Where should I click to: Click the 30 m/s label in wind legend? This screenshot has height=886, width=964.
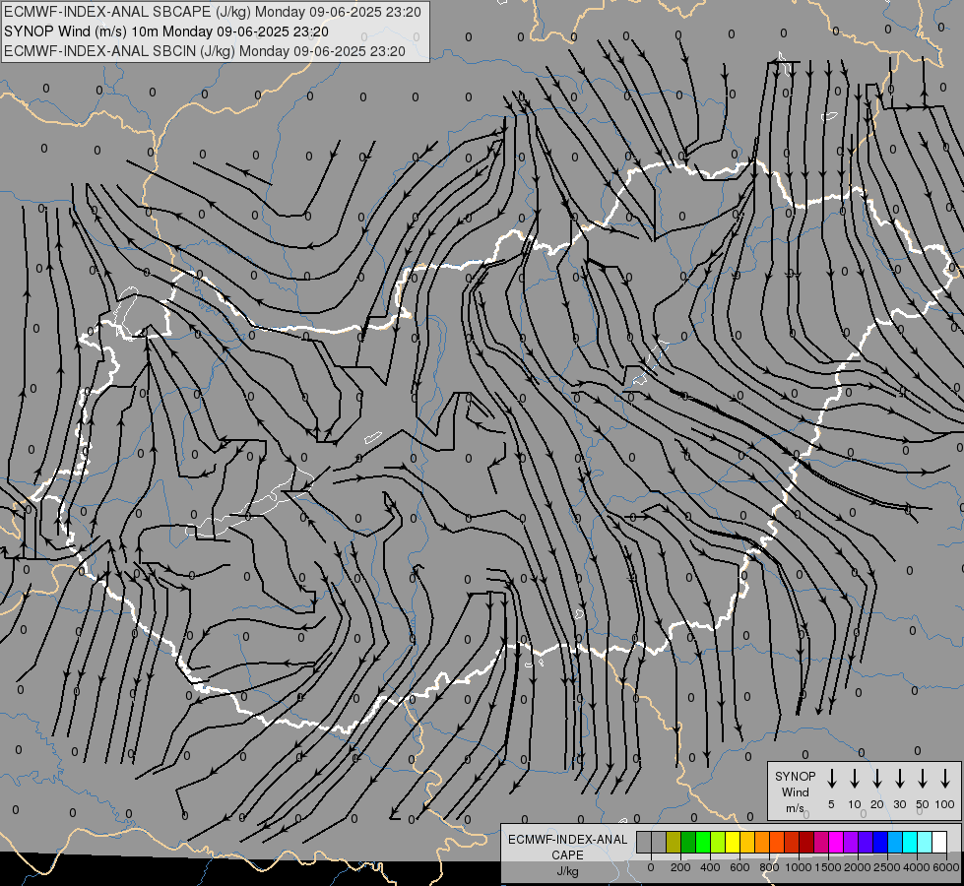(899, 804)
